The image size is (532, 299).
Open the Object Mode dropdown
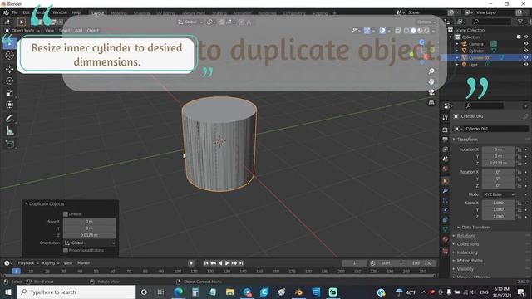pos(22,31)
